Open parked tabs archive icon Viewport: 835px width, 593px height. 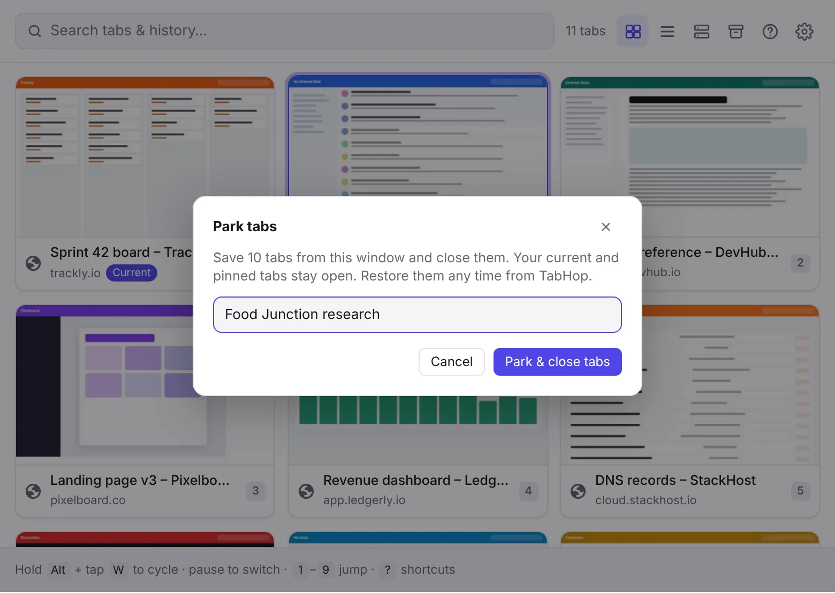735,32
